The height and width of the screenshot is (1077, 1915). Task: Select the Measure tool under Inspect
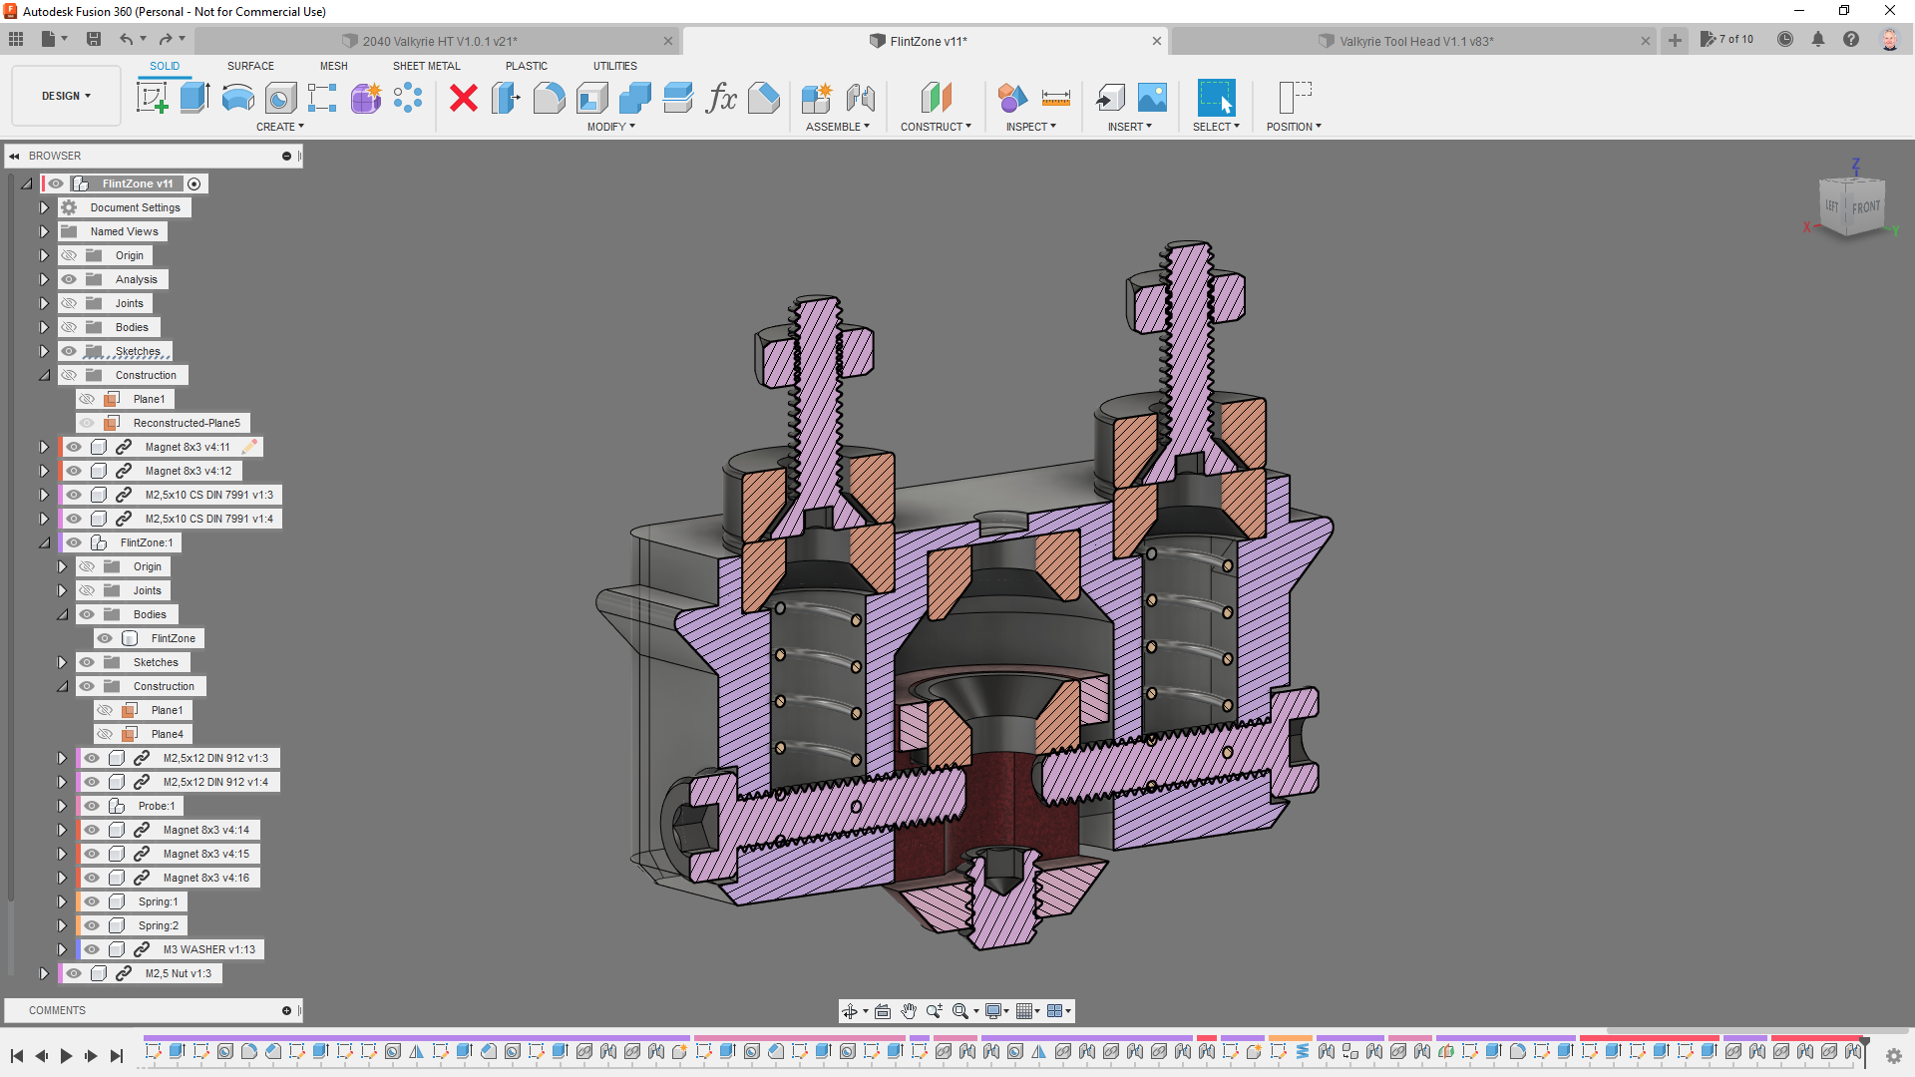coord(1056,97)
